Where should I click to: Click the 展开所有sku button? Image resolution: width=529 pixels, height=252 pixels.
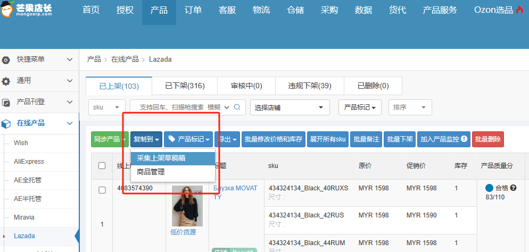click(328, 139)
